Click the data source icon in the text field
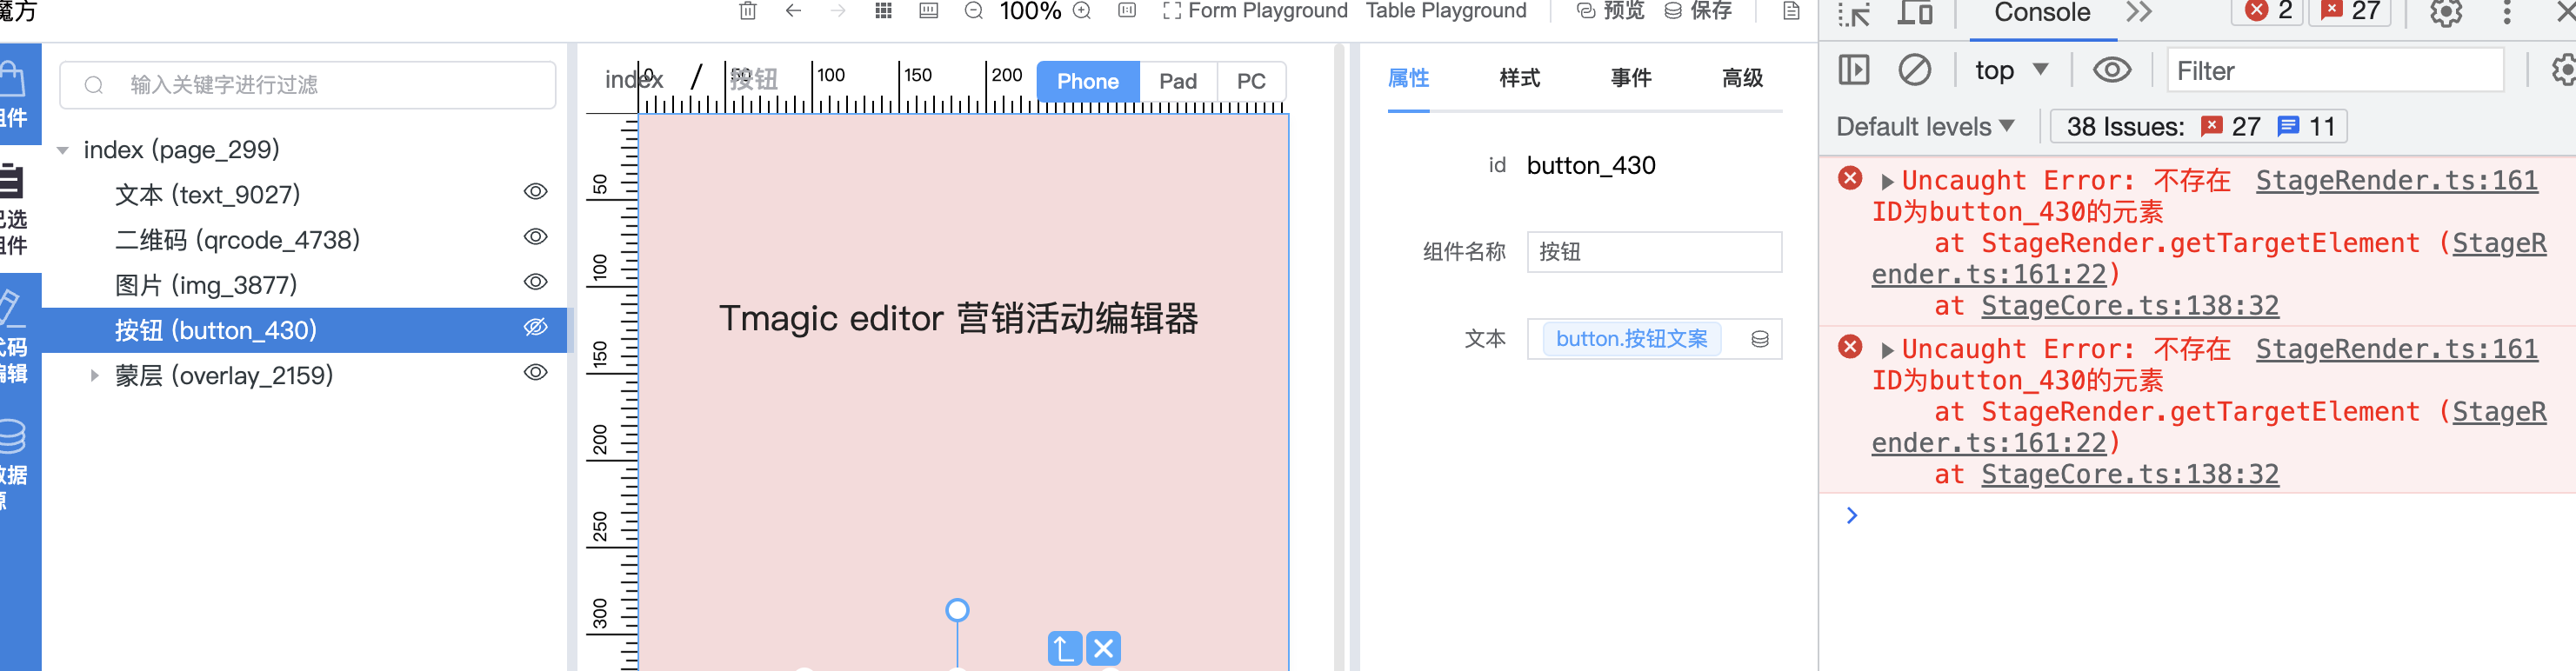Screen dimensions: 2576x671 (x=1760, y=339)
